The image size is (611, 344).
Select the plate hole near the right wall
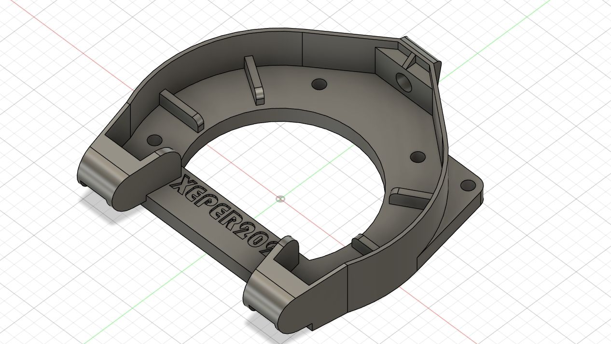click(x=418, y=157)
